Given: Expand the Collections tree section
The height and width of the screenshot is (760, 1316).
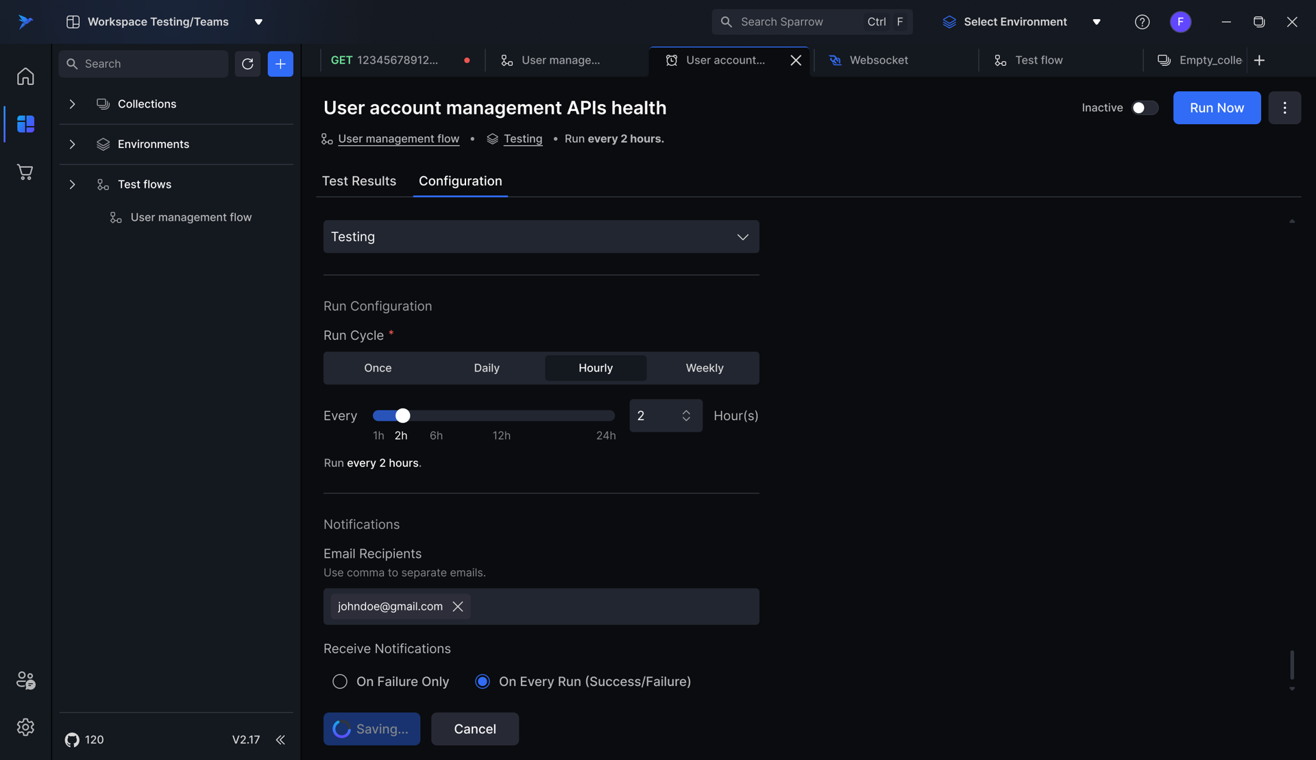Looking at the screenshot, I should pos(72,104).
